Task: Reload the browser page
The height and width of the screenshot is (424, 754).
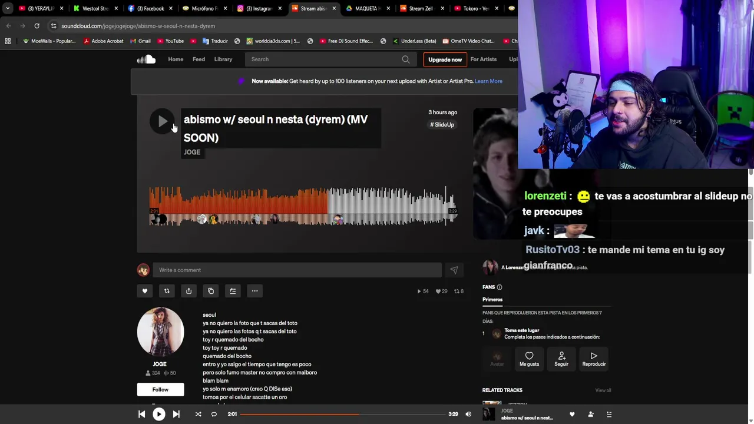Action: [x=37, y=26]
